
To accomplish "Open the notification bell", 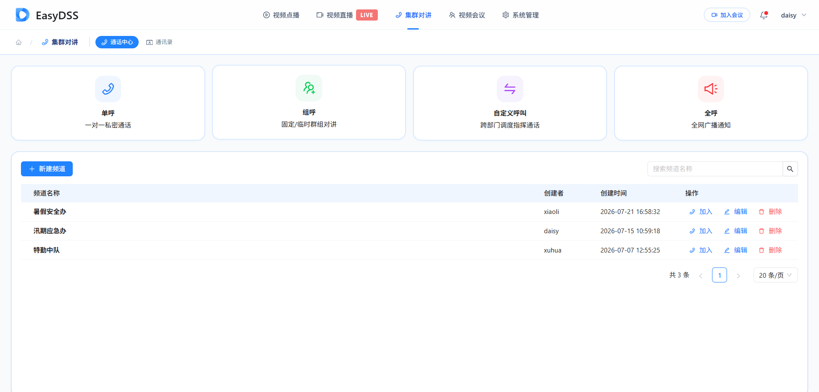I will coord(764,15).
